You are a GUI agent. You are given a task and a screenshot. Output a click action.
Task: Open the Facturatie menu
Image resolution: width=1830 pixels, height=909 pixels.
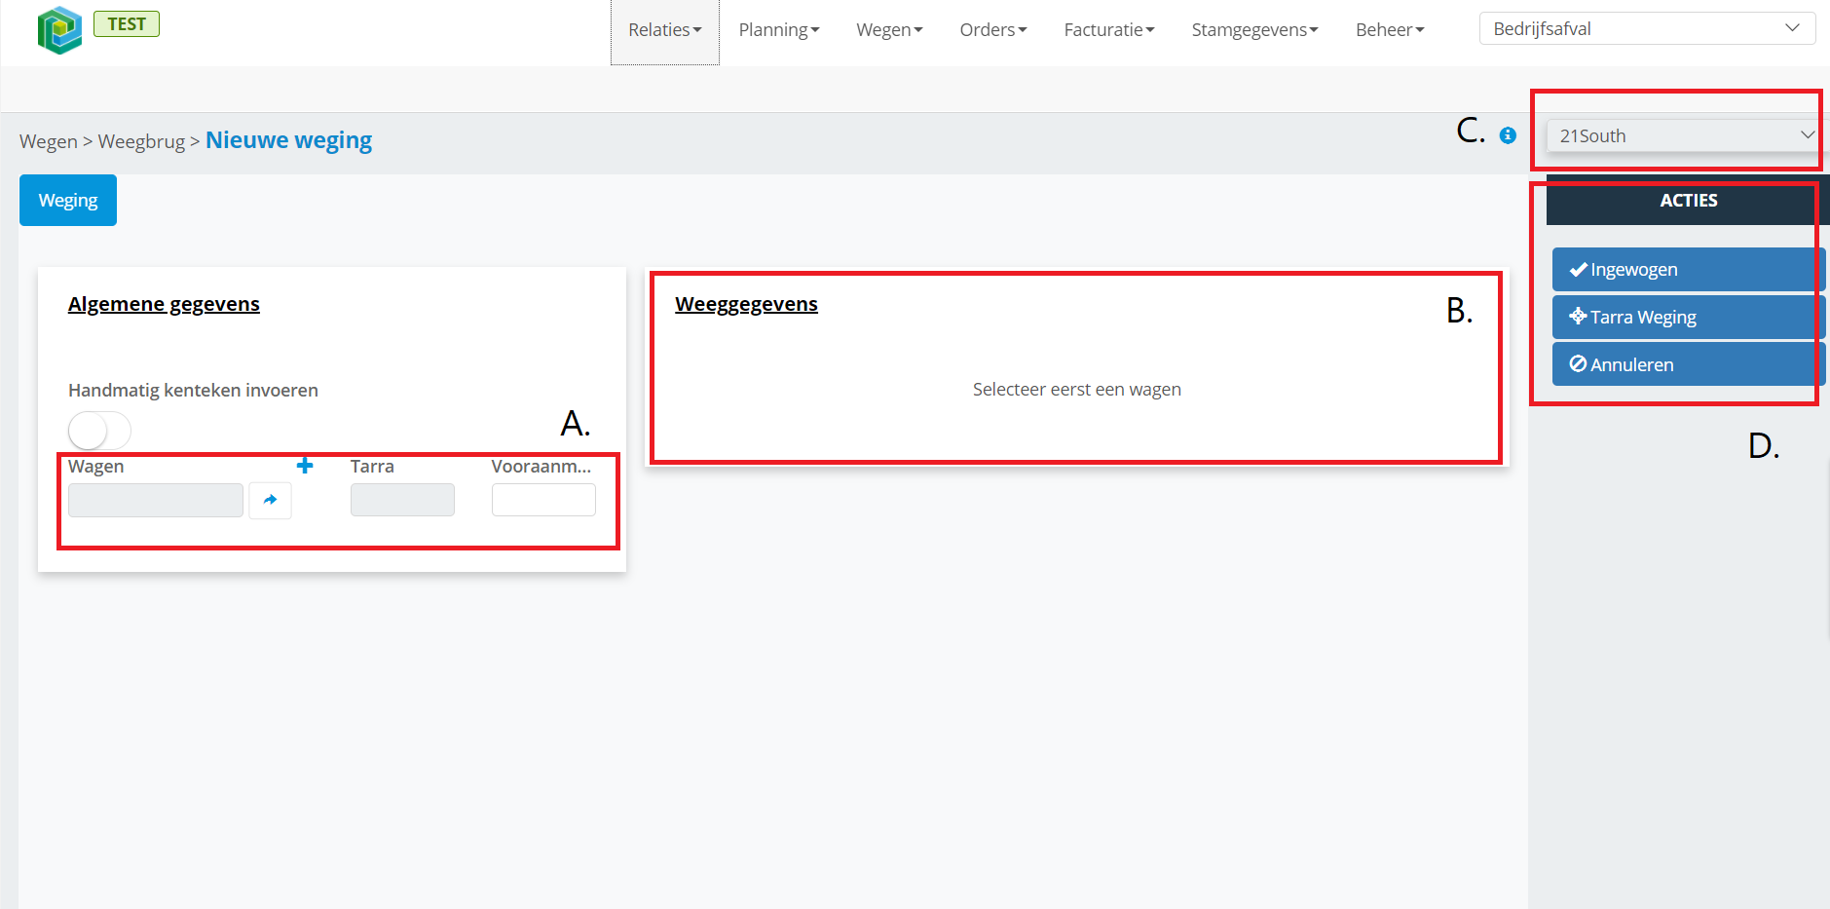coord(1109,30)
